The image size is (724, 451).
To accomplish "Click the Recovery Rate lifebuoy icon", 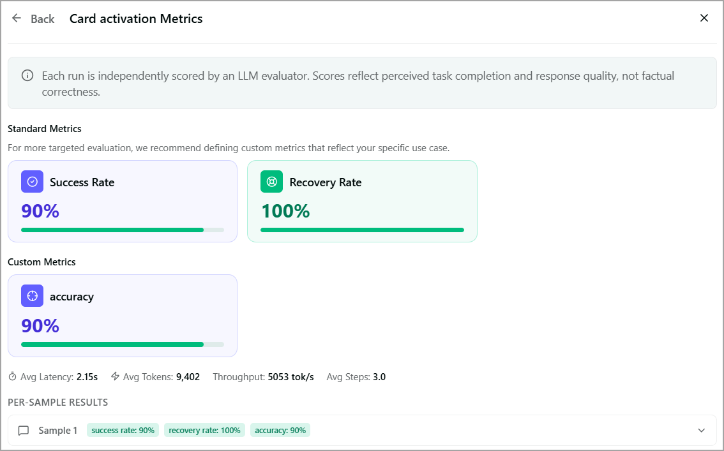I will coord(271,182).
